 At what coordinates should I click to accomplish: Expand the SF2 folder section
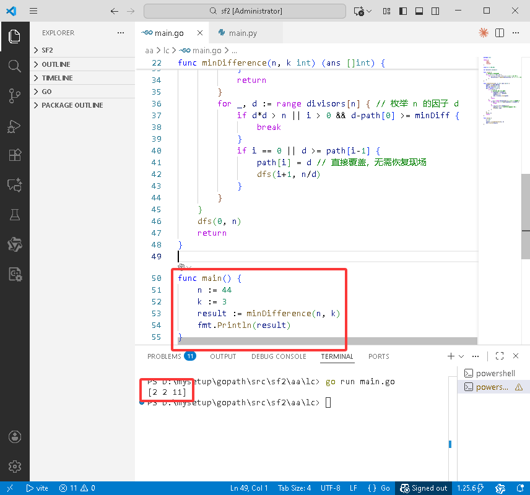(x=82, y=50)
